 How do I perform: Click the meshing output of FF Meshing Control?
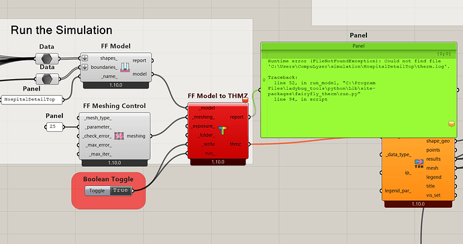point(136,136)
